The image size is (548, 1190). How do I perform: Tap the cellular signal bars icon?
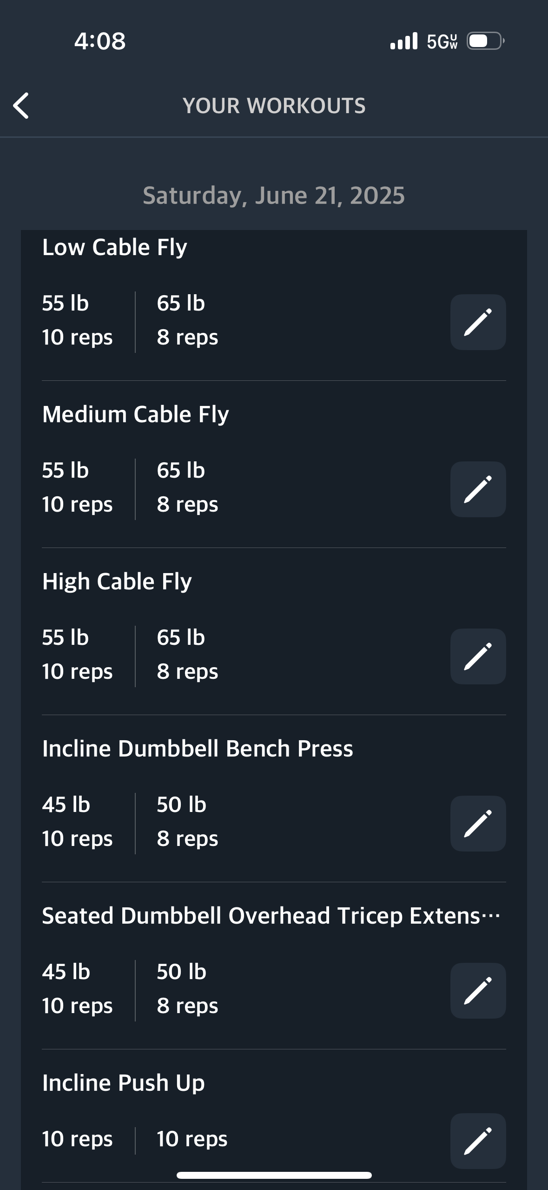coord(404,41)
